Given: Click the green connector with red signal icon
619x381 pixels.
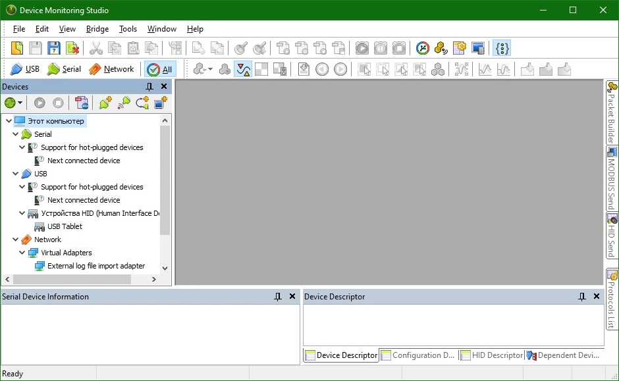Looking at the screenshot, I should 124,103.
